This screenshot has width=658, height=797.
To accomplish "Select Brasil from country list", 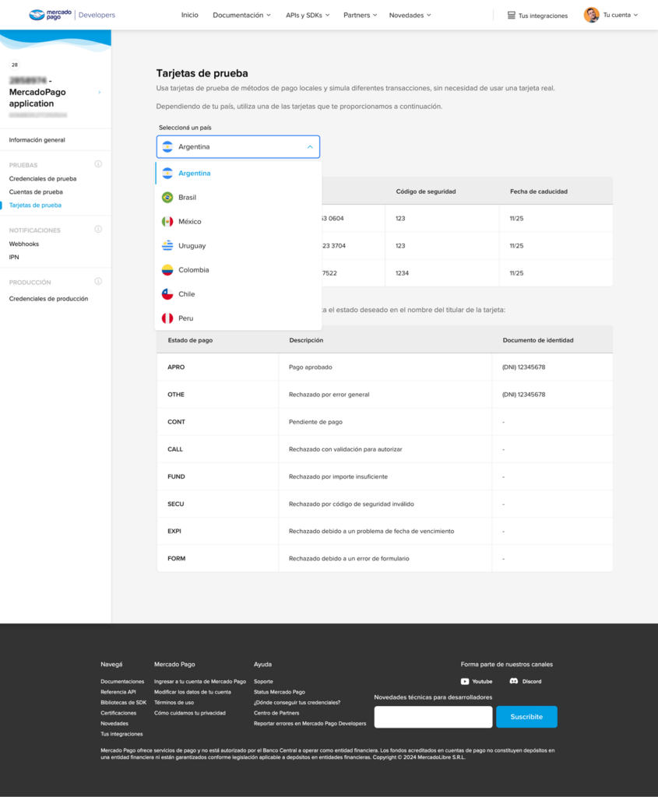I will click(238, 197).
